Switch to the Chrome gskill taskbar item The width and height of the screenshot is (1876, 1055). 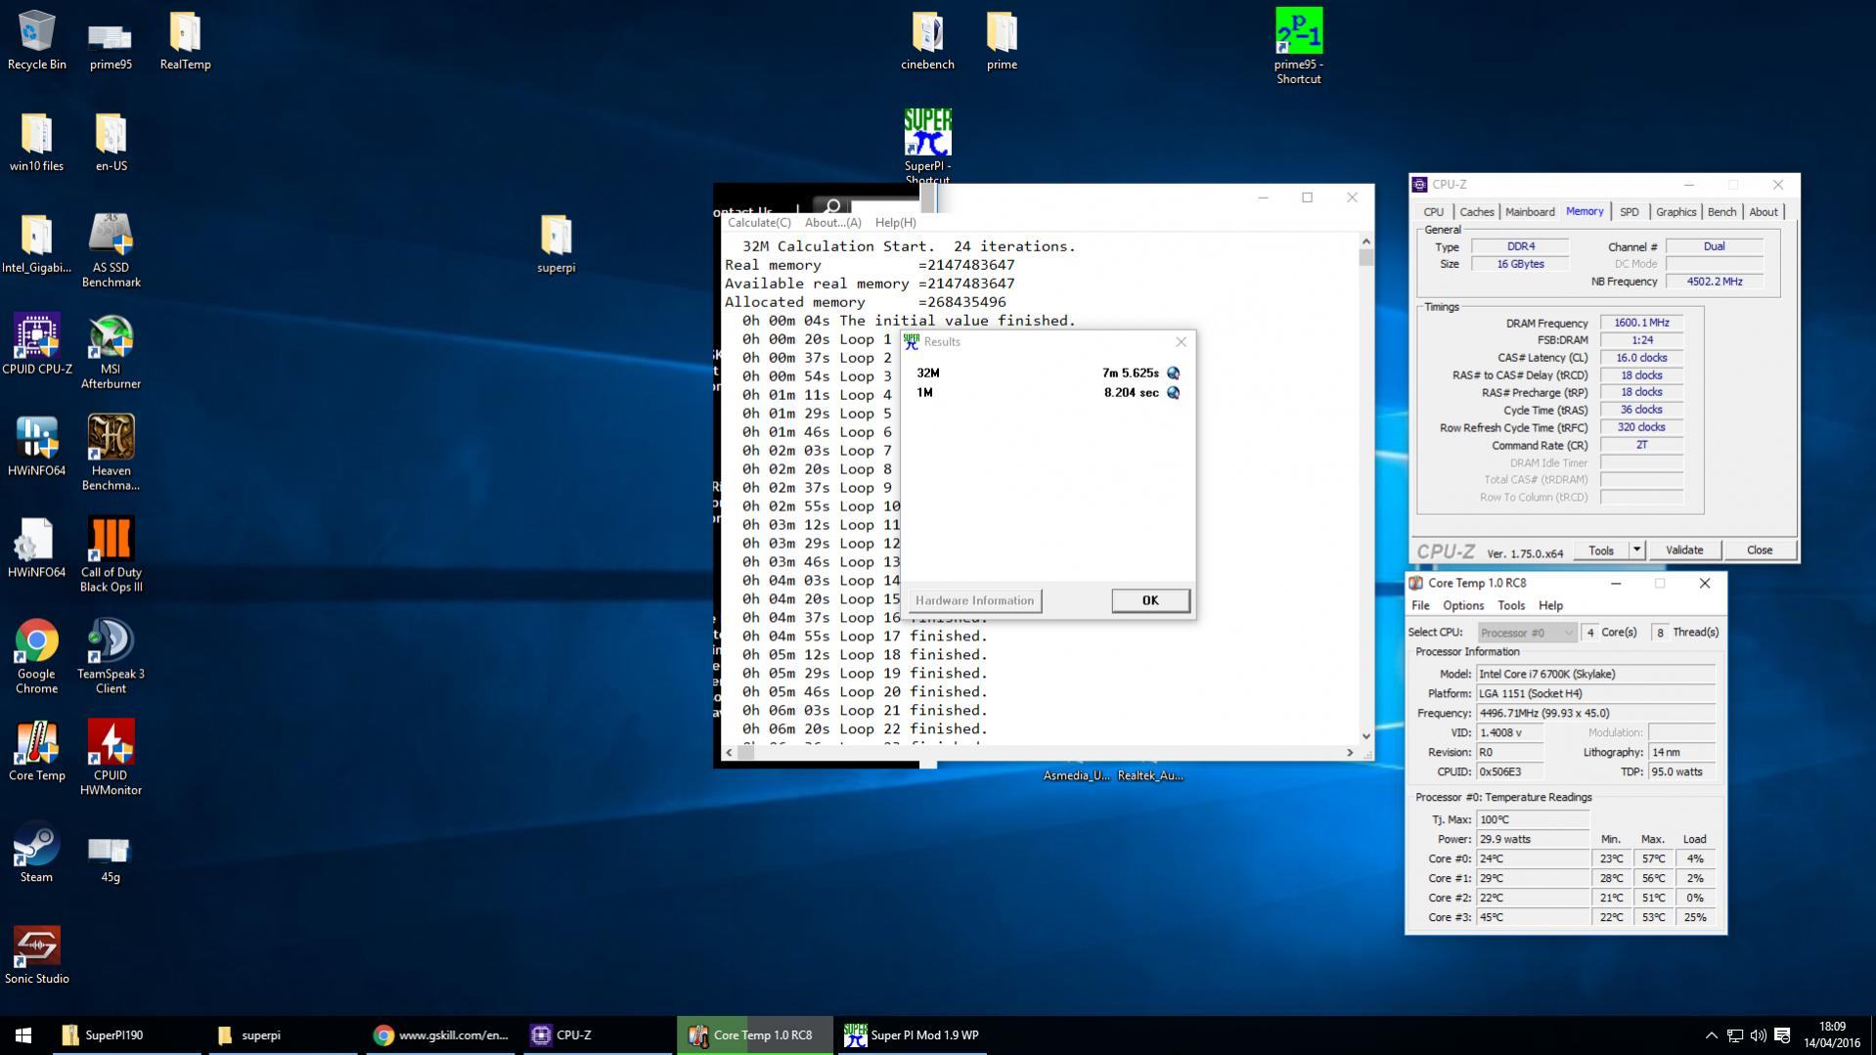(x=441, y=1035)
